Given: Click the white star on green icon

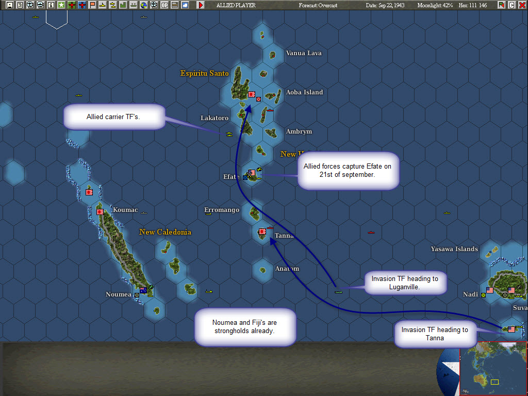Looking at the screenshot, I should point(61,5).
